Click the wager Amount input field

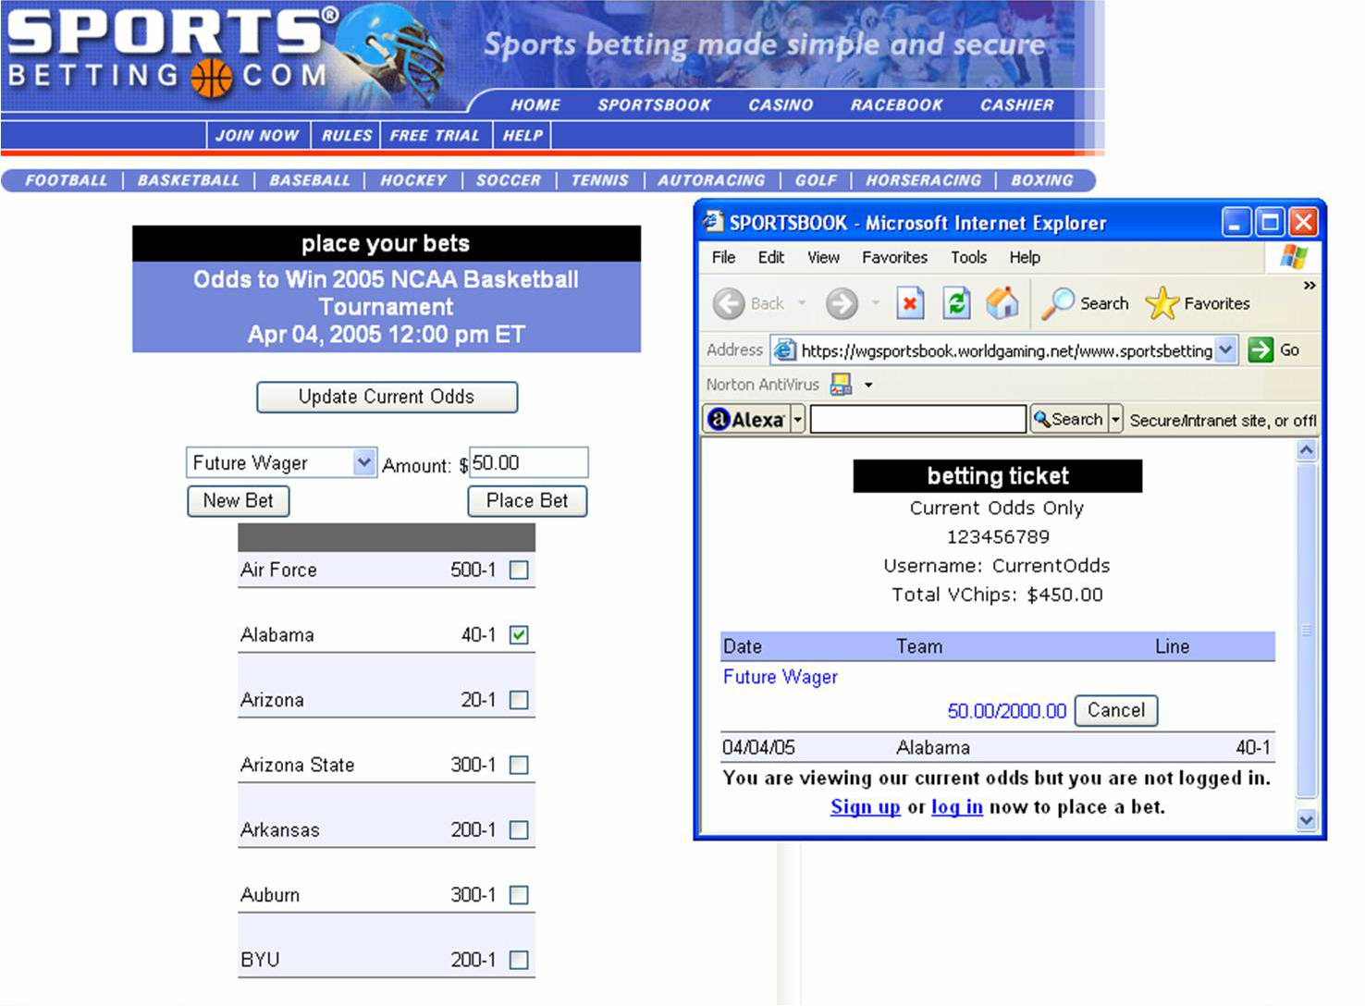[528, 463]
